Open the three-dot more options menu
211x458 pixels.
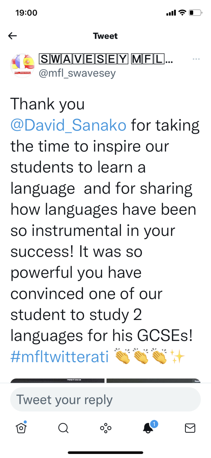[196, 59]
